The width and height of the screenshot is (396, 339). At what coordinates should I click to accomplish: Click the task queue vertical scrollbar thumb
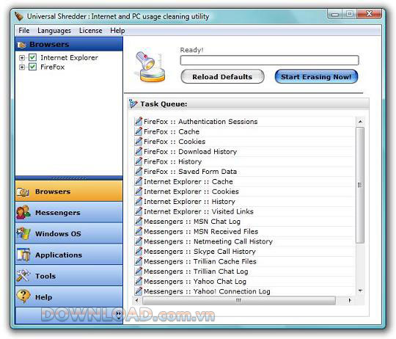point(360,185)
